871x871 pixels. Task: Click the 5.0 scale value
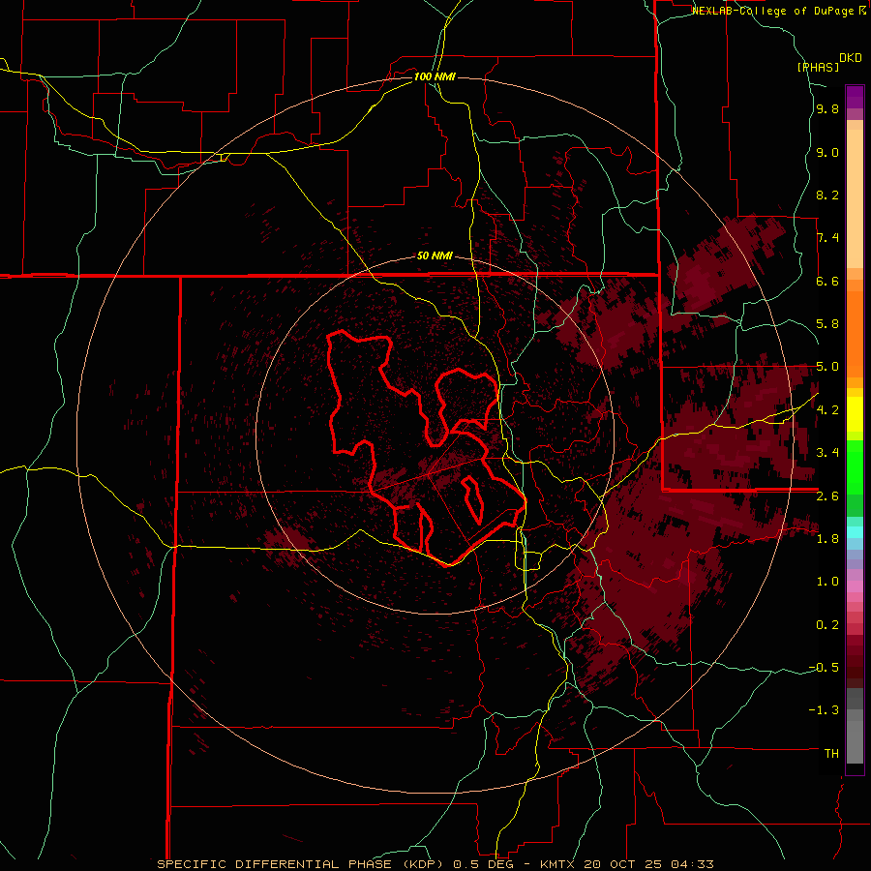[827, 367]
